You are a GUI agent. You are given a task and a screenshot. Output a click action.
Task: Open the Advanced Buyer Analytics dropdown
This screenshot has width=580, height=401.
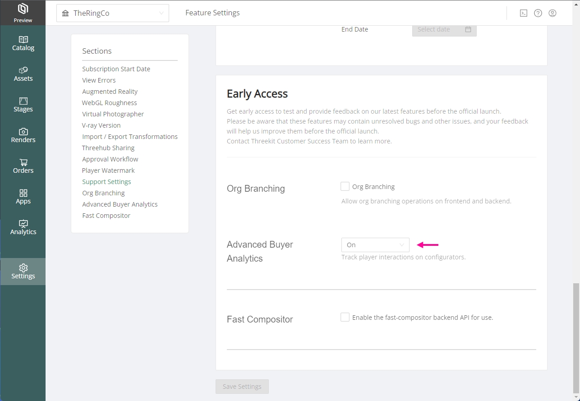tap(375, 245)
